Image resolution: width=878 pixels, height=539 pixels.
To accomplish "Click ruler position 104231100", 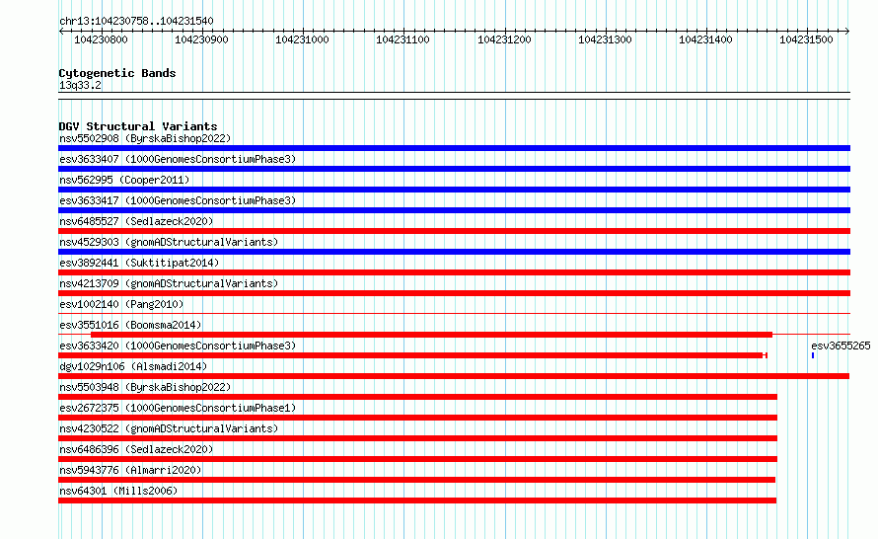I will coord(403,39).
